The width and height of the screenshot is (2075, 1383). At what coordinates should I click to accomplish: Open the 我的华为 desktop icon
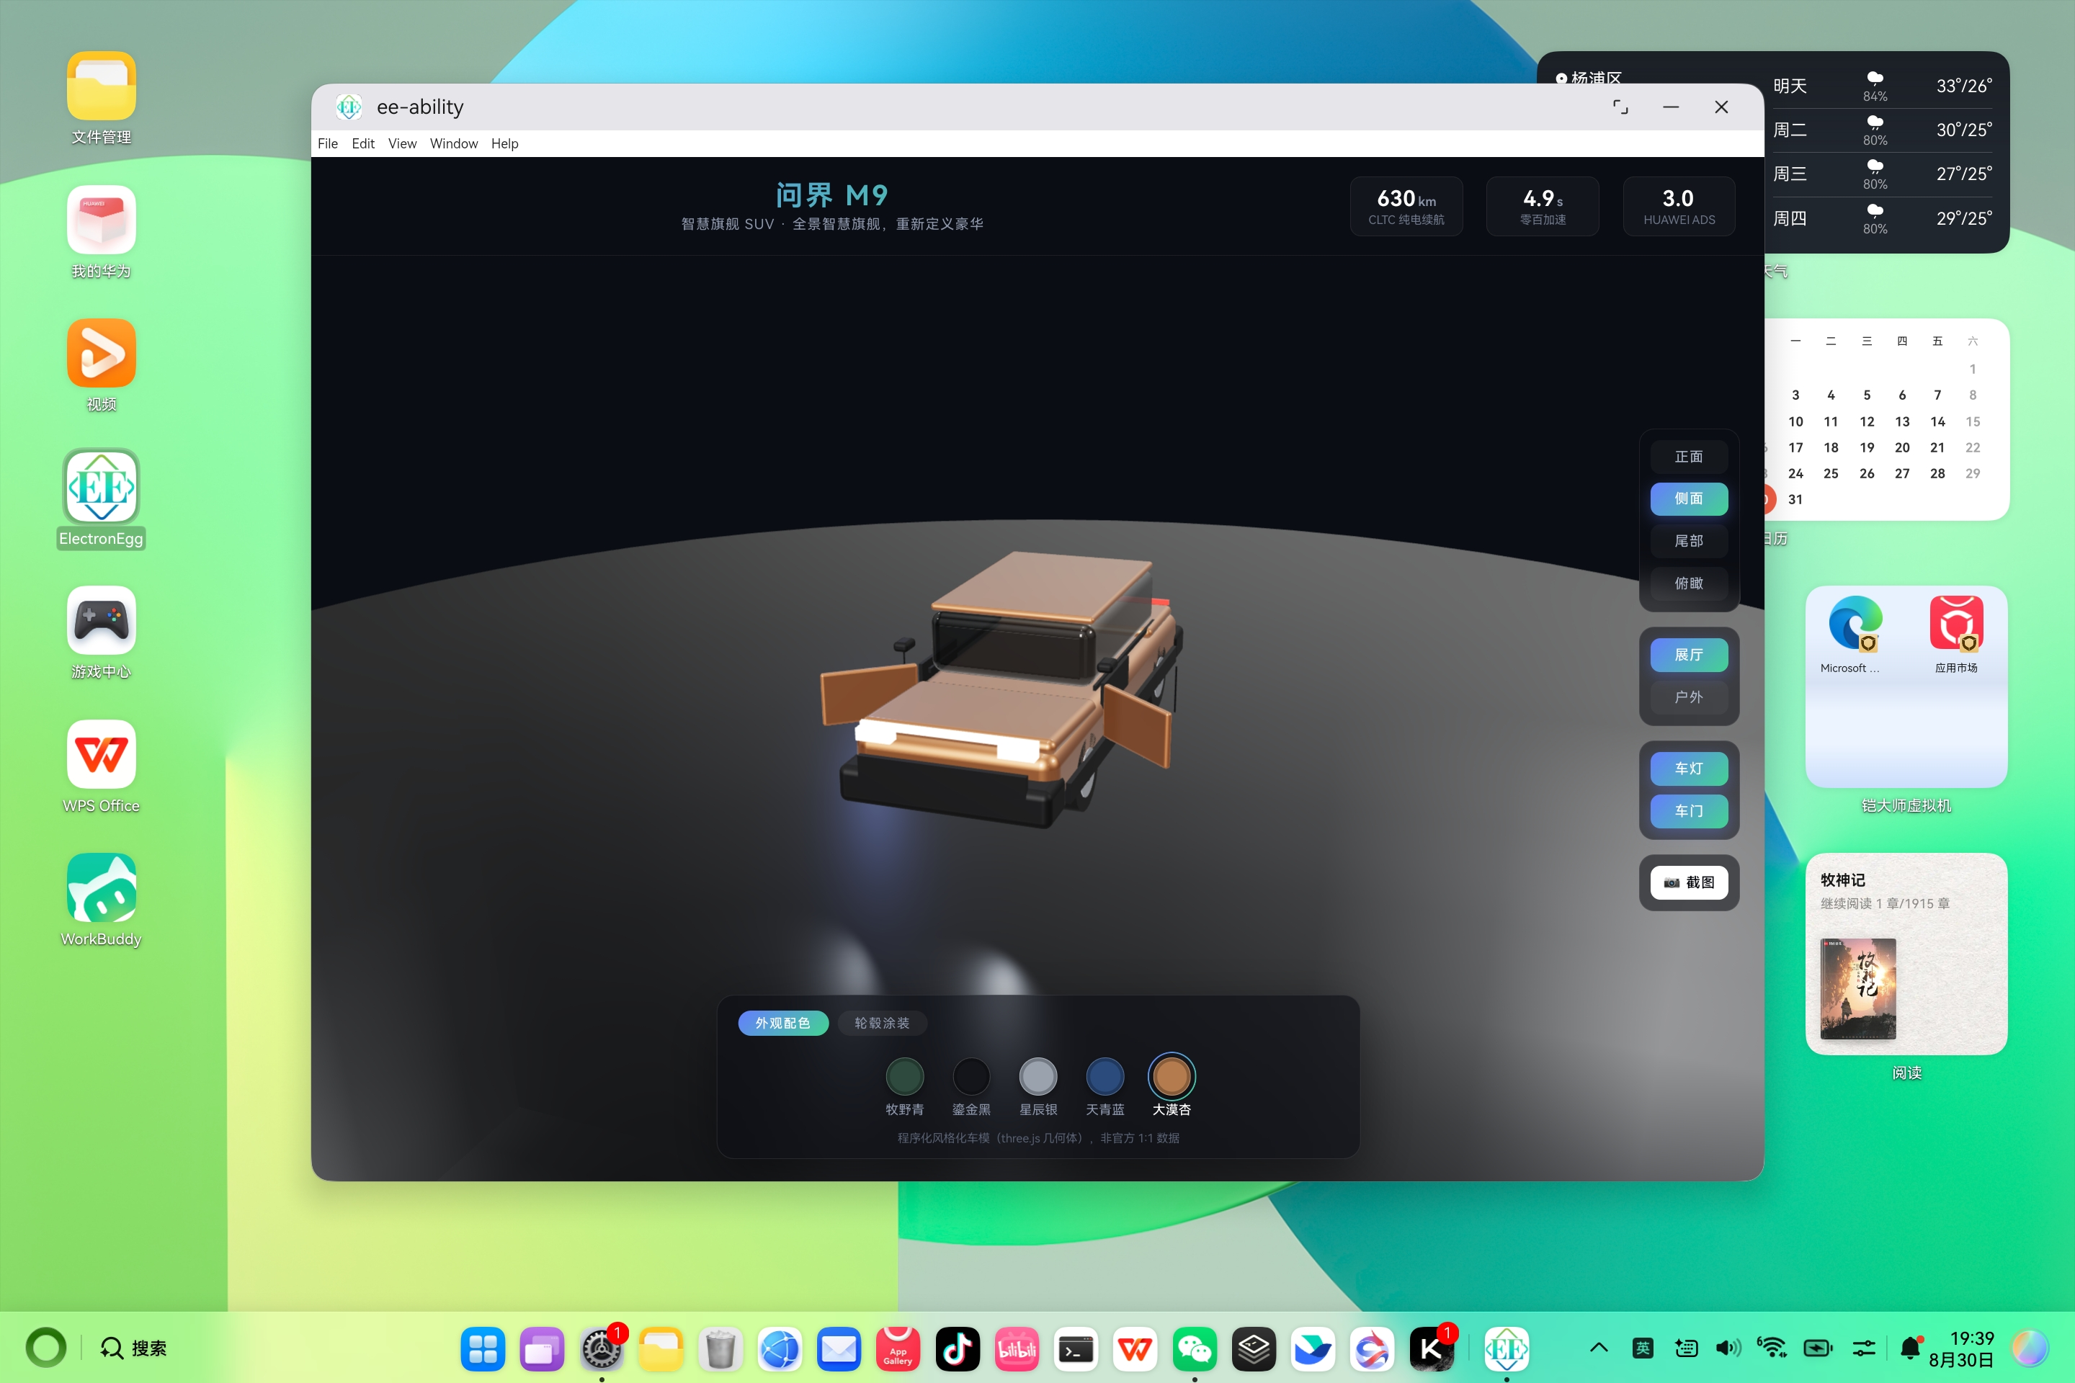point(102,220)
